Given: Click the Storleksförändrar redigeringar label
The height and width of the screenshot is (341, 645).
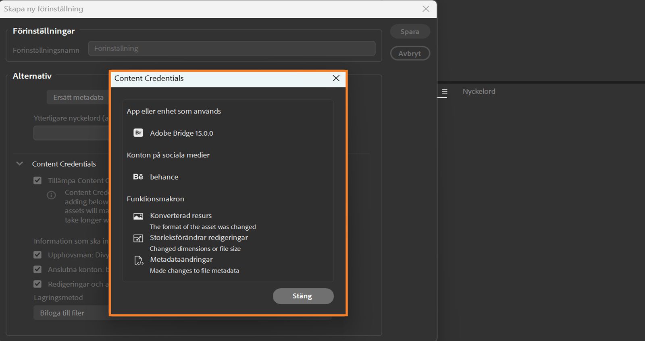Looking at the screenshot, I should tap(199, 238).
